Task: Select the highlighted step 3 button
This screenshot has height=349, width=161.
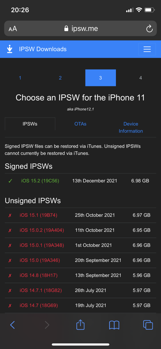Action: (101, 78)
